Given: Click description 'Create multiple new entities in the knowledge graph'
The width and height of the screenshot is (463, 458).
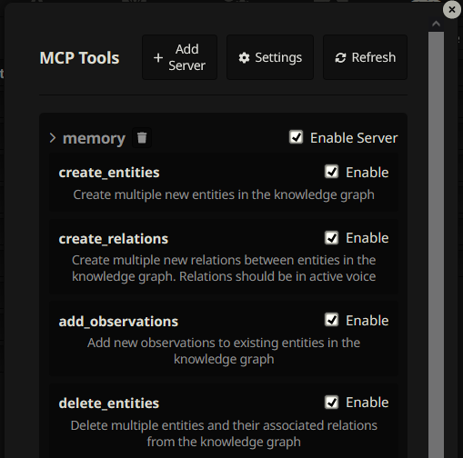Looking at the screenshot, I should (224, 194).
